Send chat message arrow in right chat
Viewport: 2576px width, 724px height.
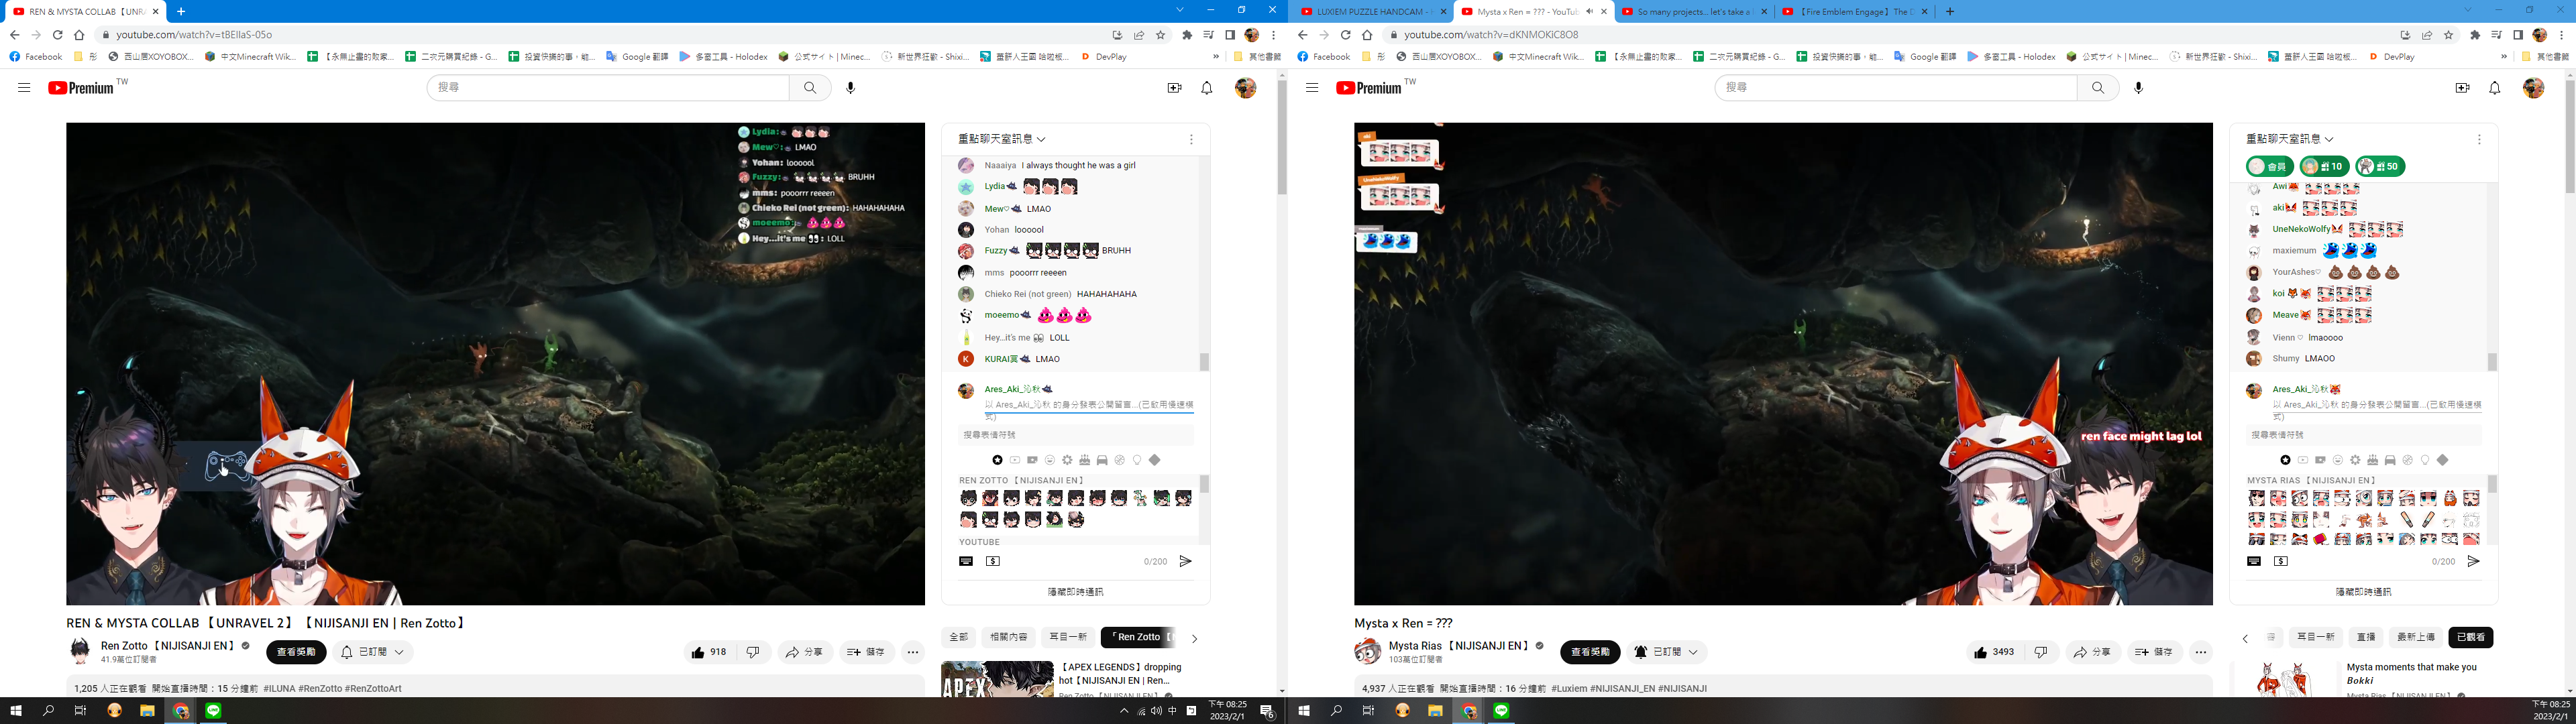coord(2473,562)
